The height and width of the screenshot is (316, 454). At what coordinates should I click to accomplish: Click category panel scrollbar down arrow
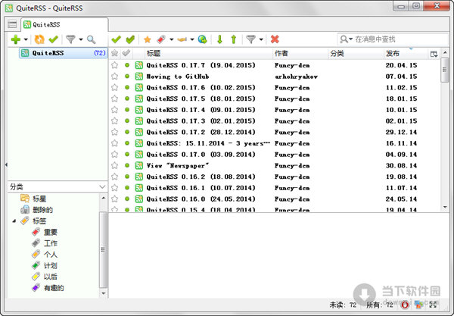click(104, 293)
